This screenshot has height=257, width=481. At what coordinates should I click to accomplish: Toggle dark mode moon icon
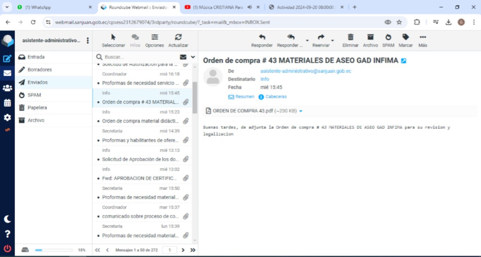click(x=7, y=219)
